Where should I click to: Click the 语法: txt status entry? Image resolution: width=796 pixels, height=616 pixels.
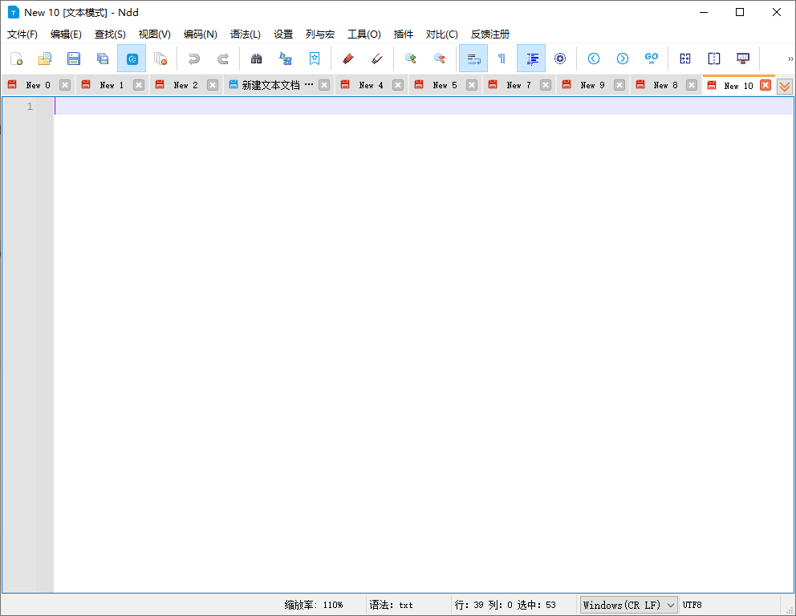click(391, 605)
